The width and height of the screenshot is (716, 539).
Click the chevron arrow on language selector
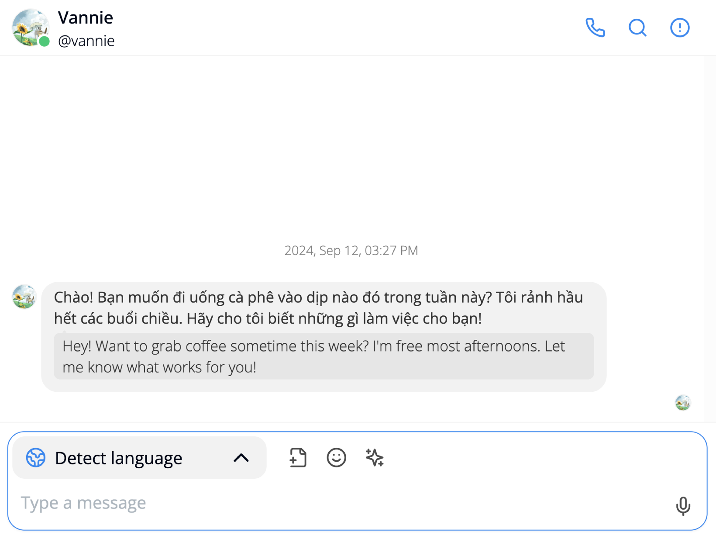(x=241, y=458)
